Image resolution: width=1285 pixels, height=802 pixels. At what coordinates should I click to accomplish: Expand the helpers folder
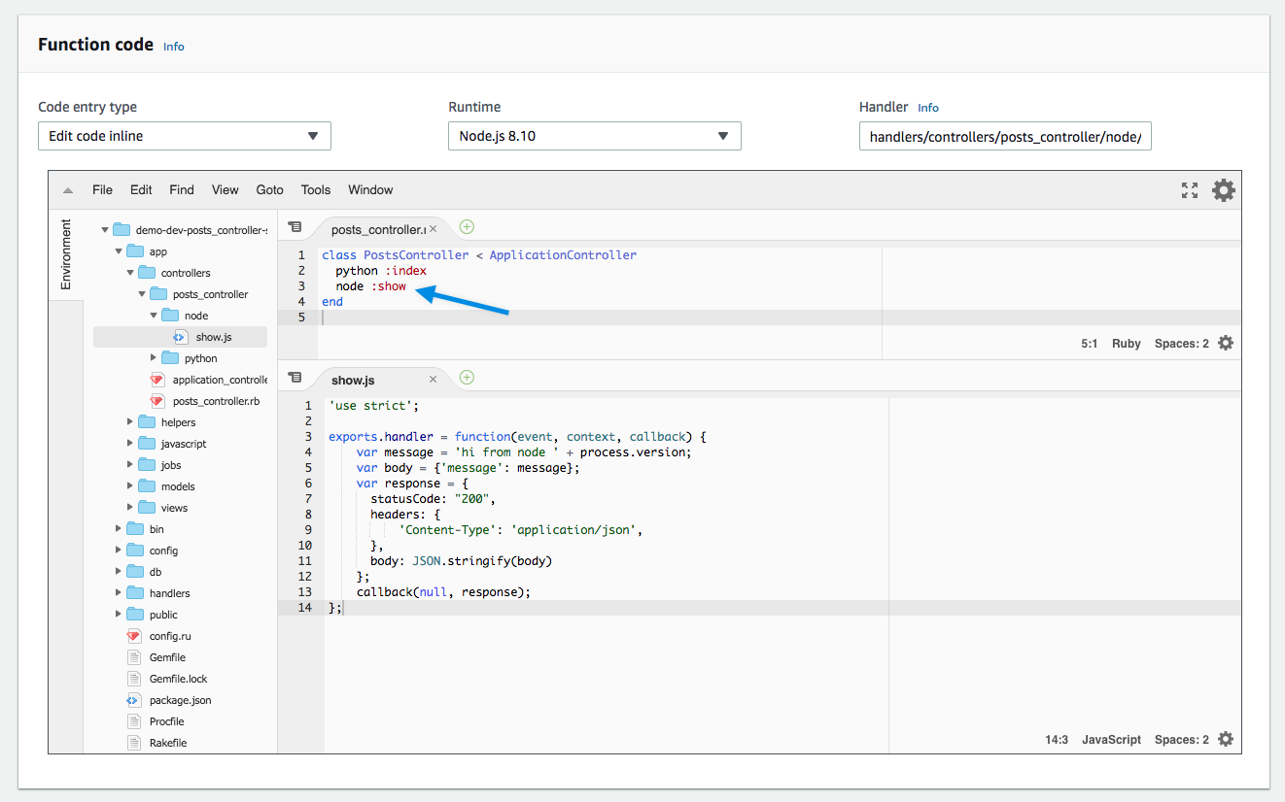[x=129, y=422]
